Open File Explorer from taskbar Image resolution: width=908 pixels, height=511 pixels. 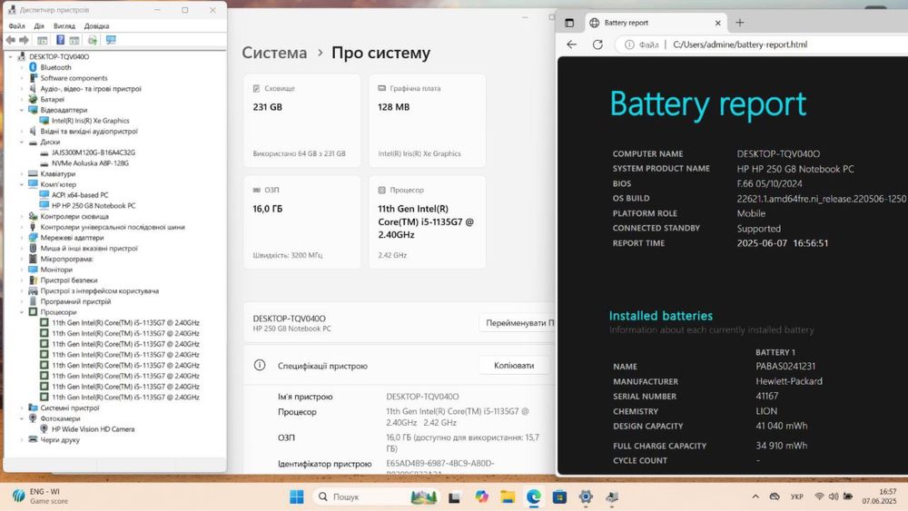click(x=508, y=496)
